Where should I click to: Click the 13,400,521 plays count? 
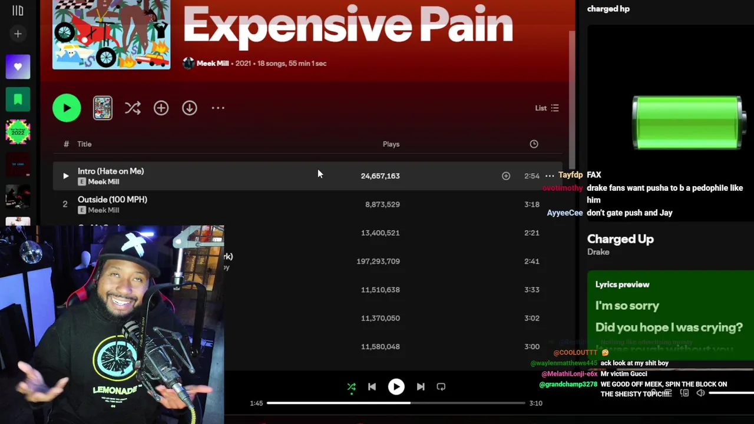click(x=380, y=233)
